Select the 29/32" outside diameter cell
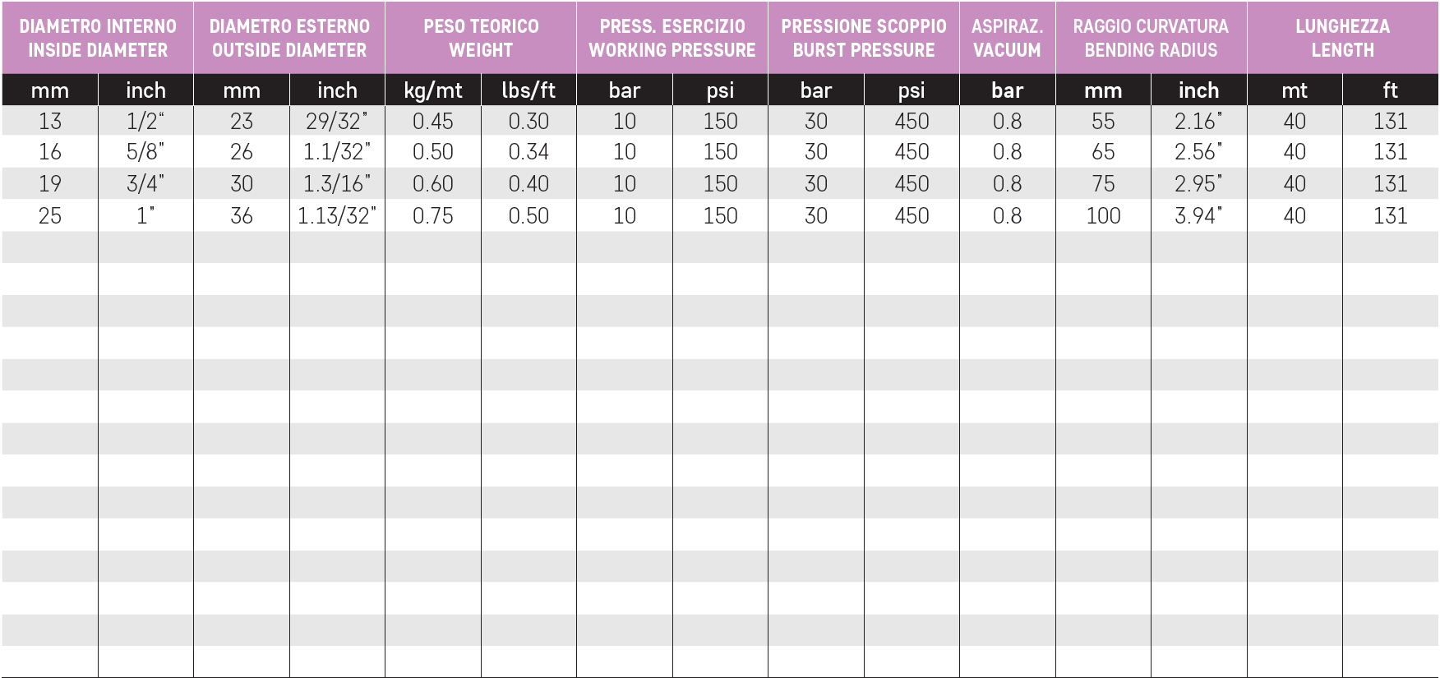 (x=337, y=121)
